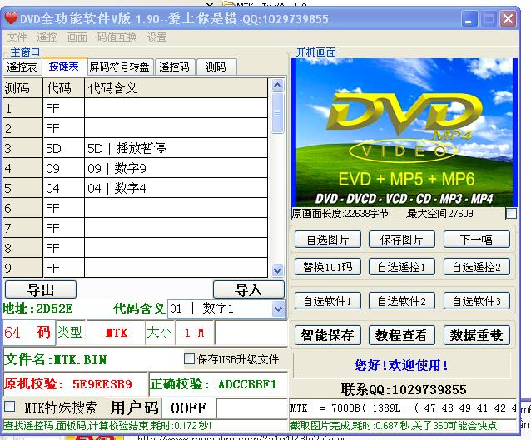Click the 地址 2D52E text

38,309
